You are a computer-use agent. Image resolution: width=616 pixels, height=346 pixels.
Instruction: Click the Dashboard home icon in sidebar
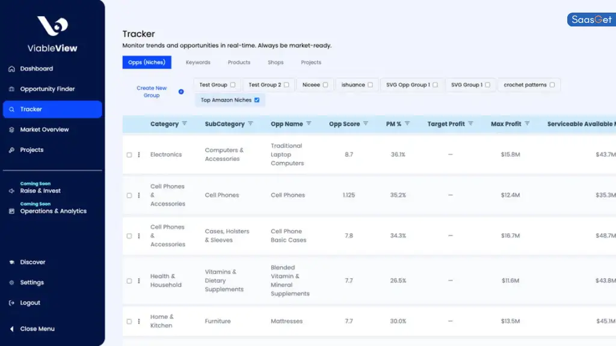click(11, 69)
